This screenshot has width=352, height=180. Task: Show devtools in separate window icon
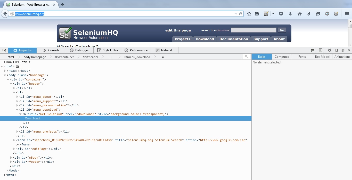click(343, 50)
